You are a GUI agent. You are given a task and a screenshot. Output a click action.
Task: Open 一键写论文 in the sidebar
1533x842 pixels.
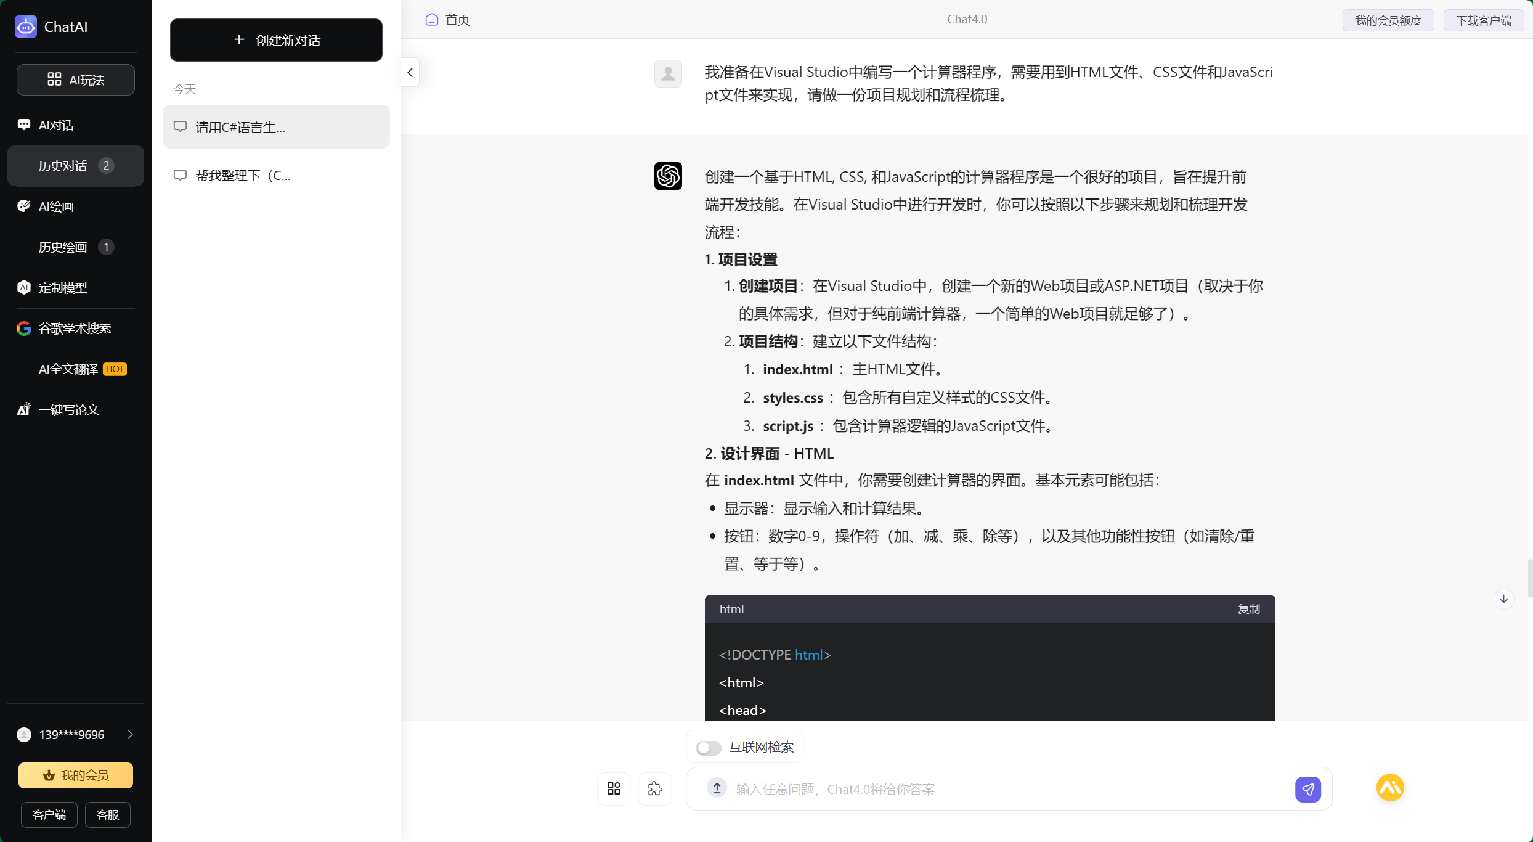tap(76, 410)
